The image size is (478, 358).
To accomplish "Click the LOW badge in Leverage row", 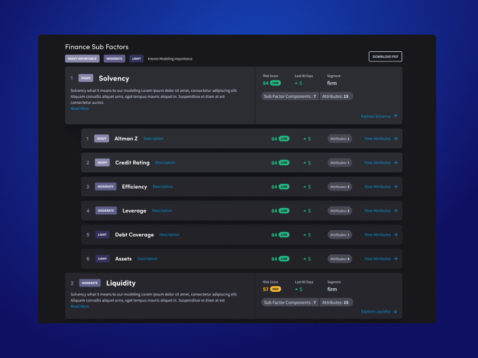I will pos(284,211).
